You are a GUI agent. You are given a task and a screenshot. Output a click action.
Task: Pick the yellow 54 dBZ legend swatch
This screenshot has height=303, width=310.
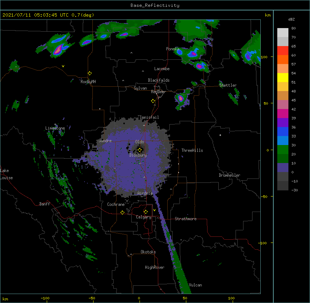click(x=283, y=77)
